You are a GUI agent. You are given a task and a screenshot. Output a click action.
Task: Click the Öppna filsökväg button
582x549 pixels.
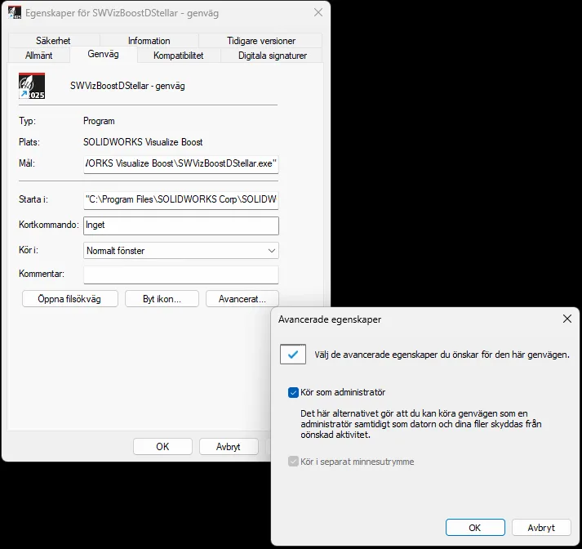point(69,299)
